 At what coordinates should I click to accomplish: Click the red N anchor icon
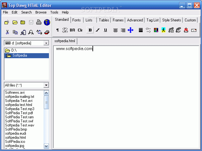[186, 30]
